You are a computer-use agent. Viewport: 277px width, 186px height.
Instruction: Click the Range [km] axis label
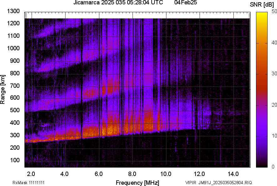(x=3, y=90)
